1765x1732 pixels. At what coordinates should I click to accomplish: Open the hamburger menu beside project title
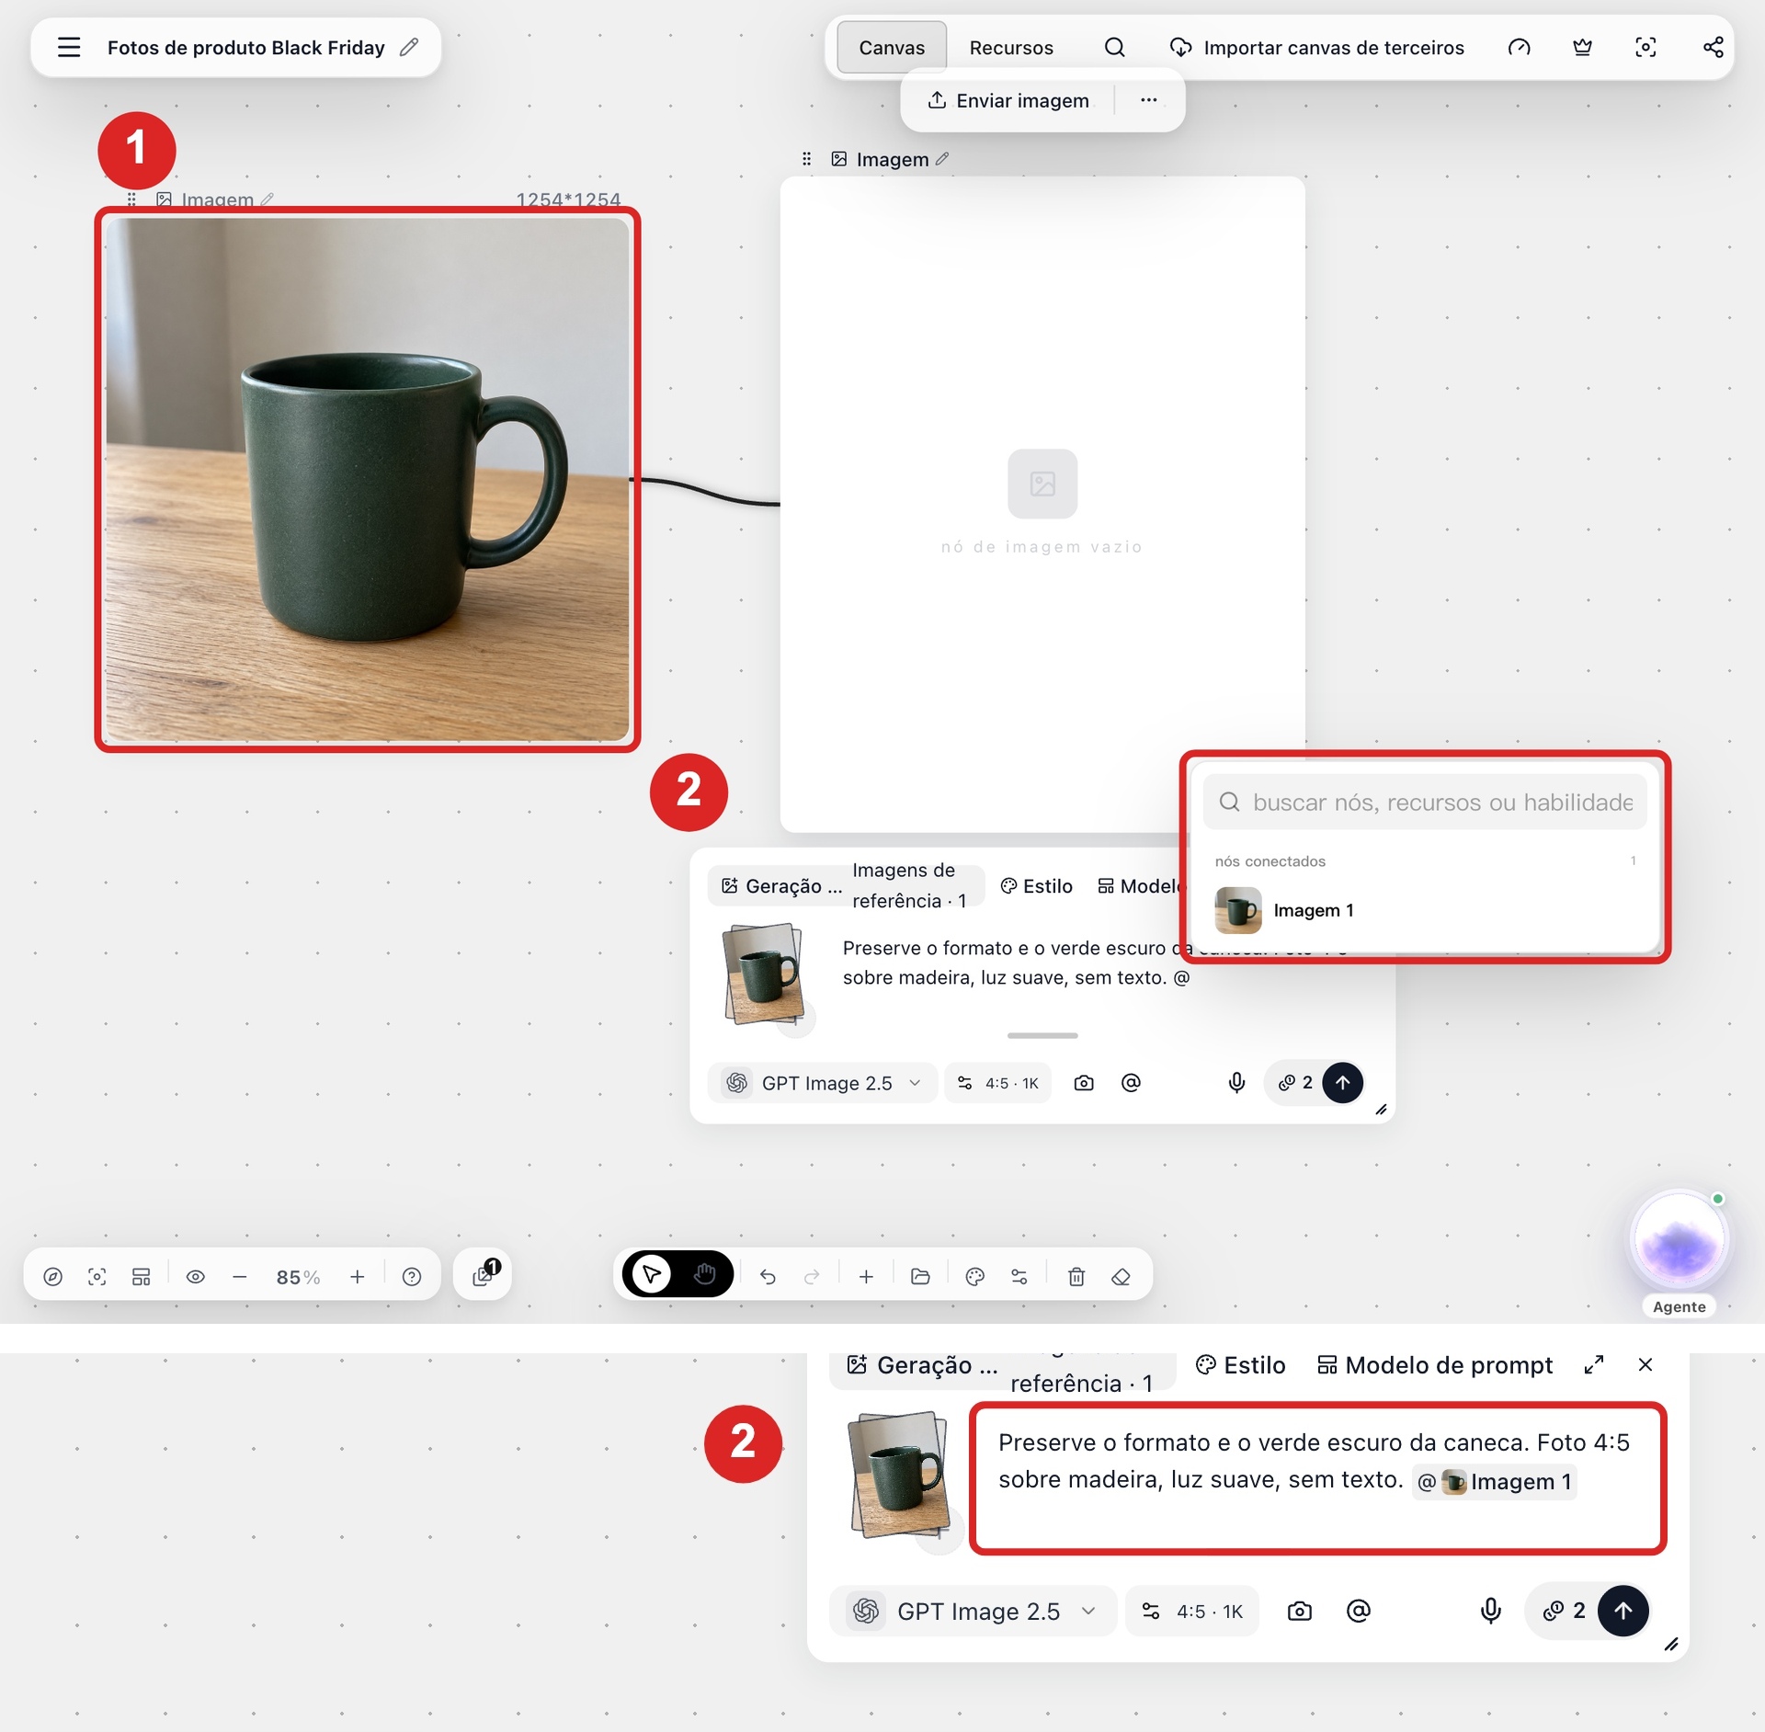coord(69,47)
